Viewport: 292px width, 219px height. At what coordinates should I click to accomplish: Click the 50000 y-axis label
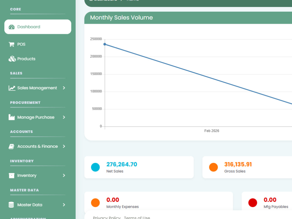click(x=97, y=109)
